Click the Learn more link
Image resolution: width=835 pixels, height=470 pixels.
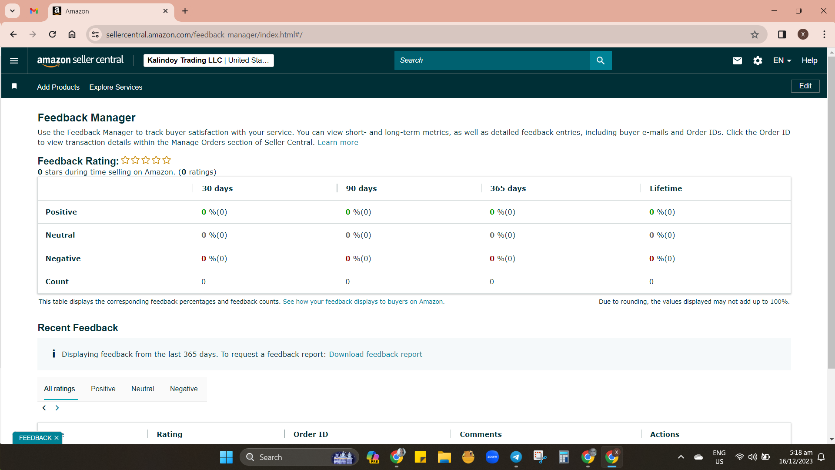338,142
